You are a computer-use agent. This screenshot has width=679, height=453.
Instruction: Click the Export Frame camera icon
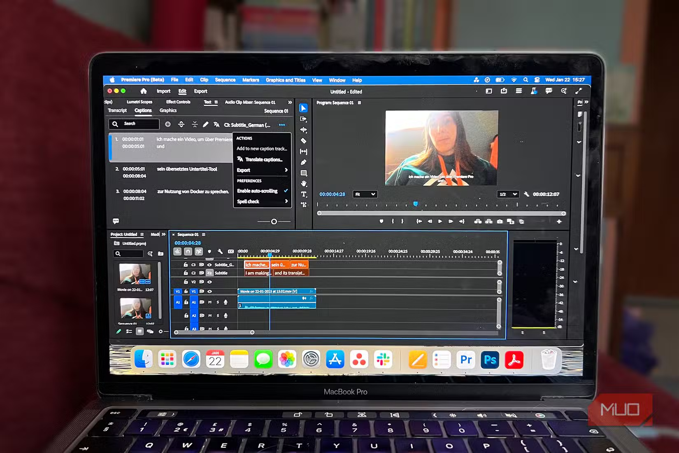(500, 222)
